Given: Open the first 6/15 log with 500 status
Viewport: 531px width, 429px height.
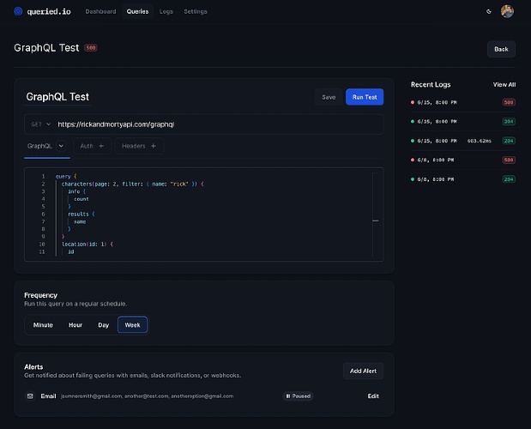Looking at the screenshot, I should pyautogui.click(x=463, y=102).
